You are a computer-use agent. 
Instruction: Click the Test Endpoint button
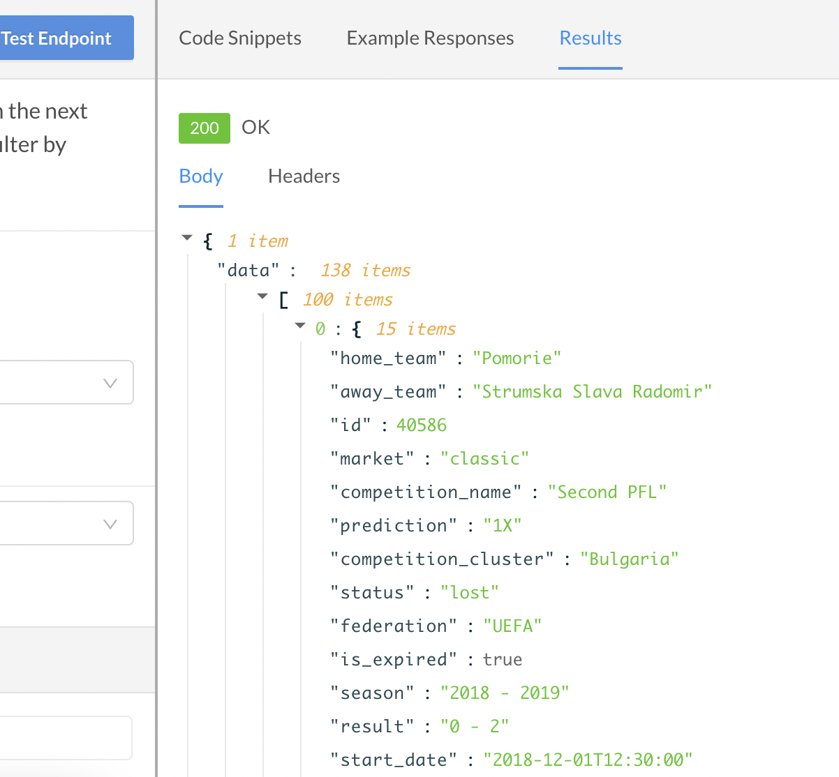66,38
